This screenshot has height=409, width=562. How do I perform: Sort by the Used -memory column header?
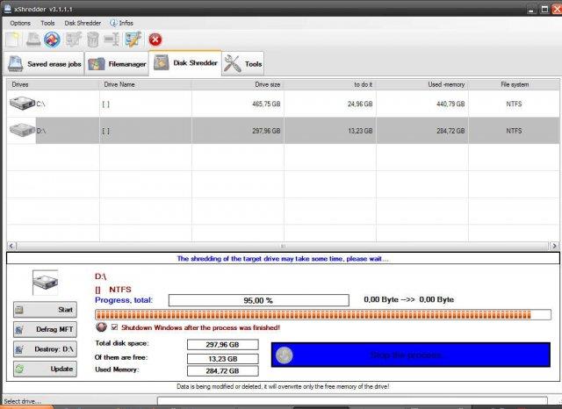(422, 84)
